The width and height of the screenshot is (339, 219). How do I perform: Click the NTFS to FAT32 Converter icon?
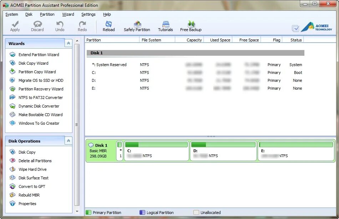[x=12, y=98]
